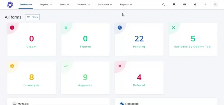Click the Urgent label

(32, 47)
